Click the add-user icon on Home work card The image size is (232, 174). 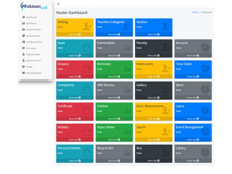(x=166, y=68)
